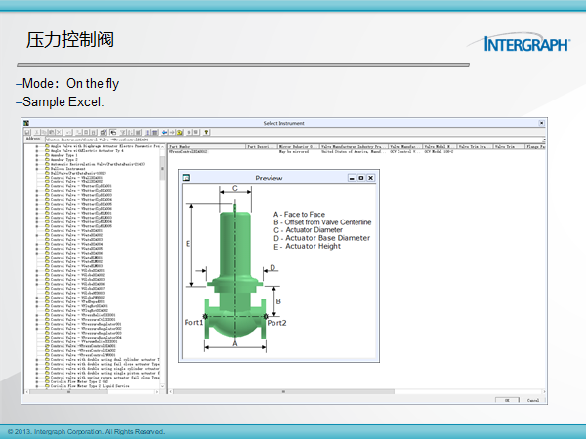Click the tree scrollbar down arrow
The width and height of the screenshot is (586, 439).
pyautogui.click(x=162, y=386)
